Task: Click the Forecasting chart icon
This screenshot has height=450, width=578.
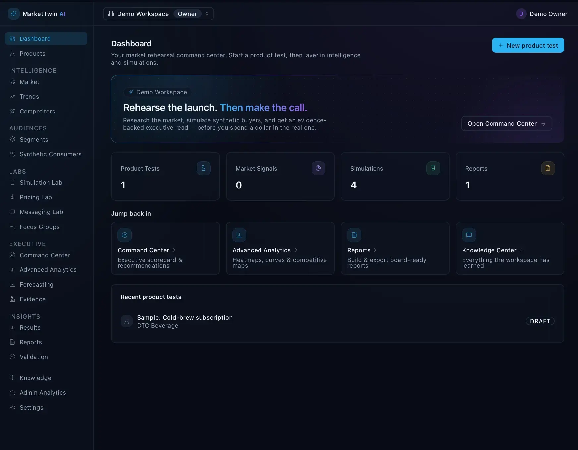Action: pyautogui.click(x=12, y=284)
